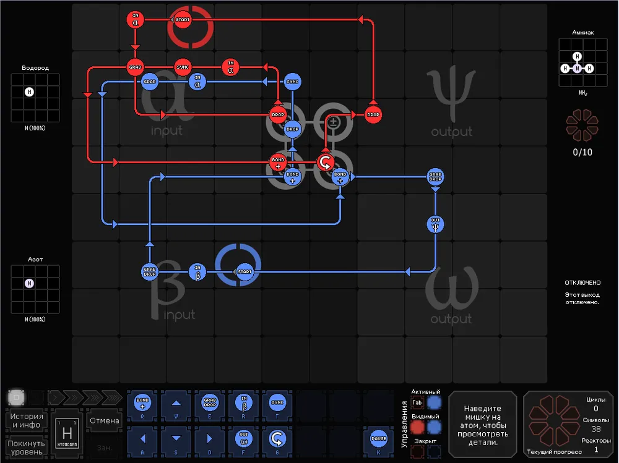Viewport: 619px width, 463px height.
Task: Pick the rotate instruction in the palette
Action: [277, 438]
